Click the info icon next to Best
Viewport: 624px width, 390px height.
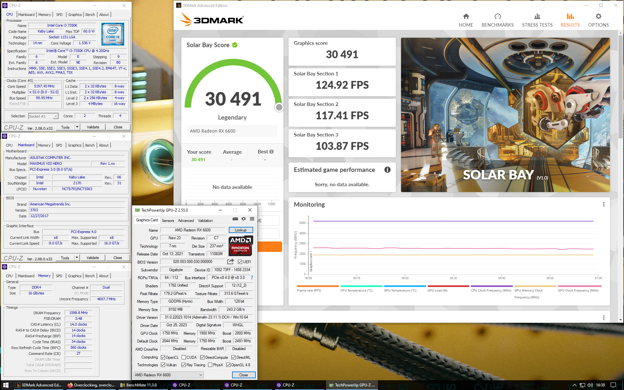coord(271,152)
